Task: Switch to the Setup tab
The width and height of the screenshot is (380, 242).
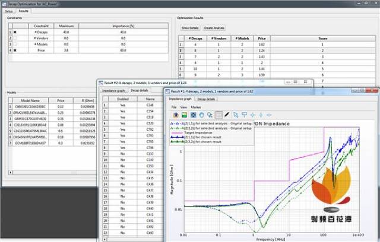Action: click(9, 11)
